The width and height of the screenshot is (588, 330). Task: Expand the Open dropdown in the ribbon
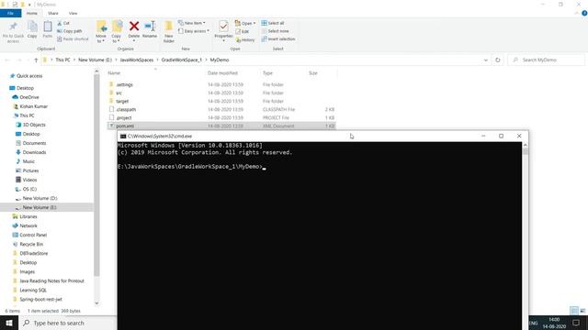[x=245, y=23]
